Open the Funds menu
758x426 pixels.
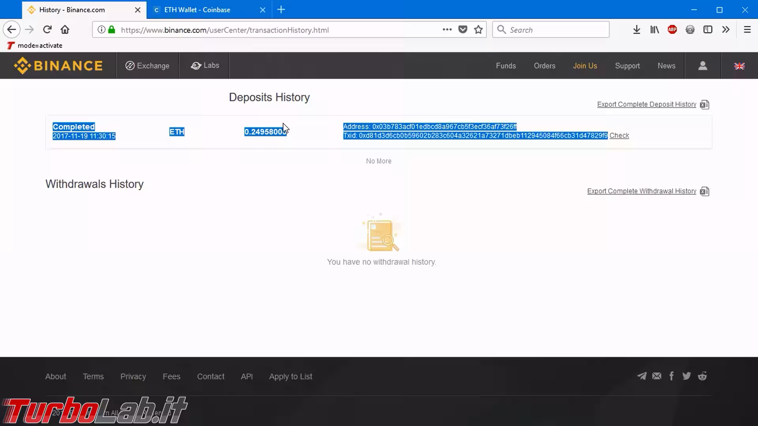pos(506,66)
